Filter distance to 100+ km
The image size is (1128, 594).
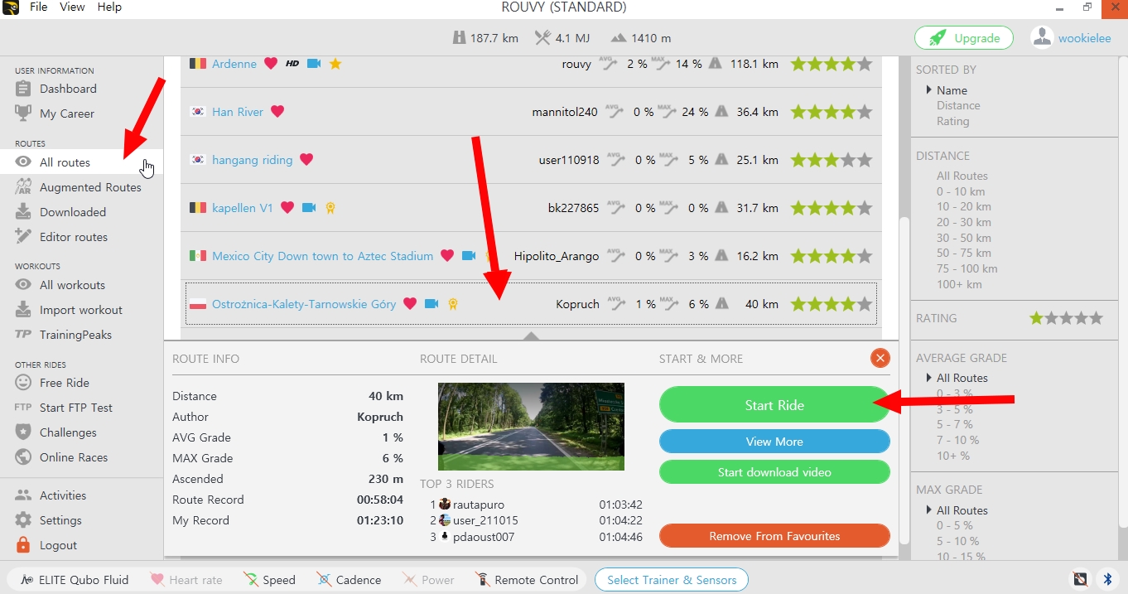959,284
